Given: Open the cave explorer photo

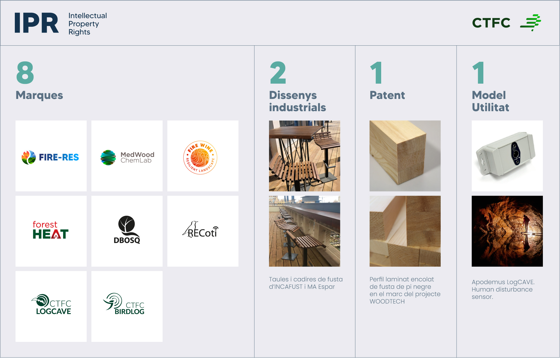Looking at the screenshot, I should 507,231.
